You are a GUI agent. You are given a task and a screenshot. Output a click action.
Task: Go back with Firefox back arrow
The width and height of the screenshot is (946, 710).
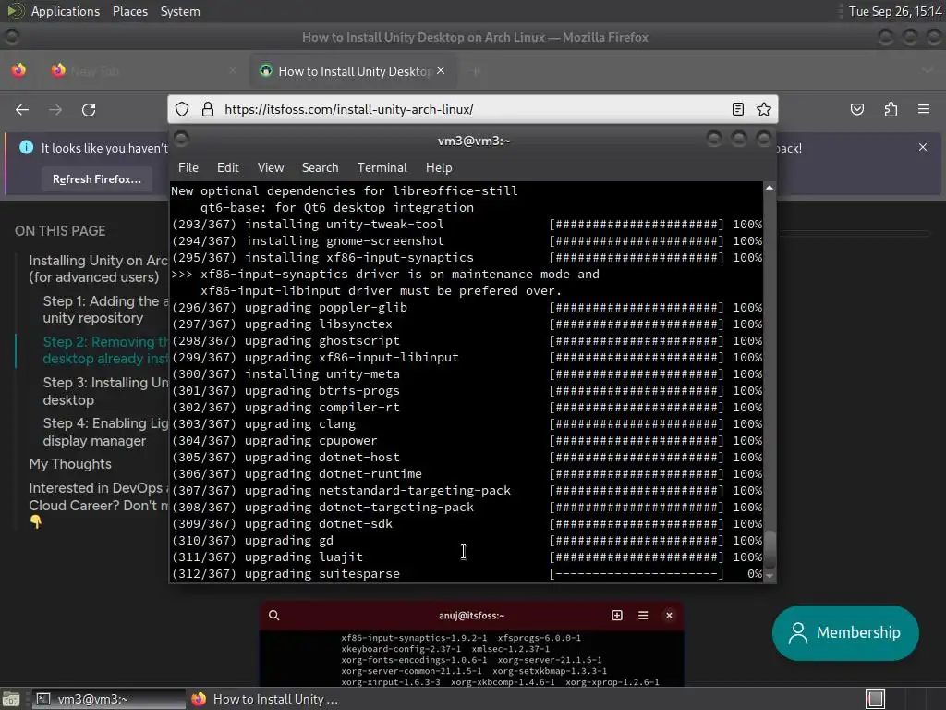pos(22,110)
